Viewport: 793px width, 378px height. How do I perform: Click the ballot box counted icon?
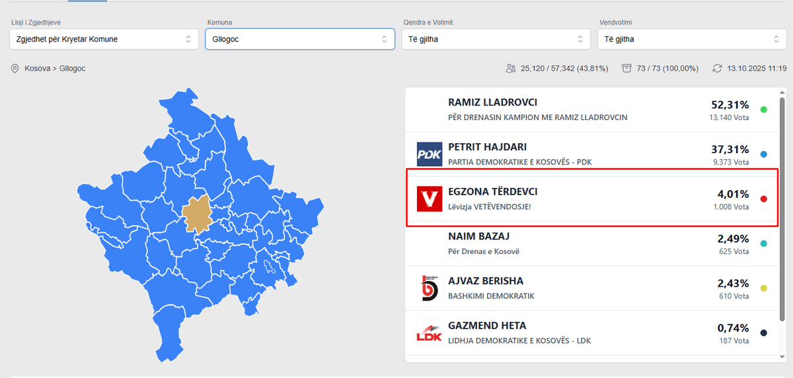coord(626,69)
